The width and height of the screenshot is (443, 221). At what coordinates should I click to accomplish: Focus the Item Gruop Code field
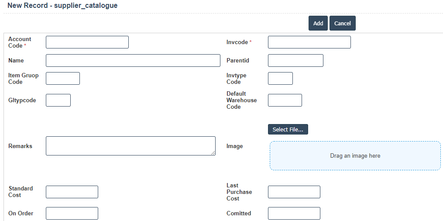click(x=63, y=79)
